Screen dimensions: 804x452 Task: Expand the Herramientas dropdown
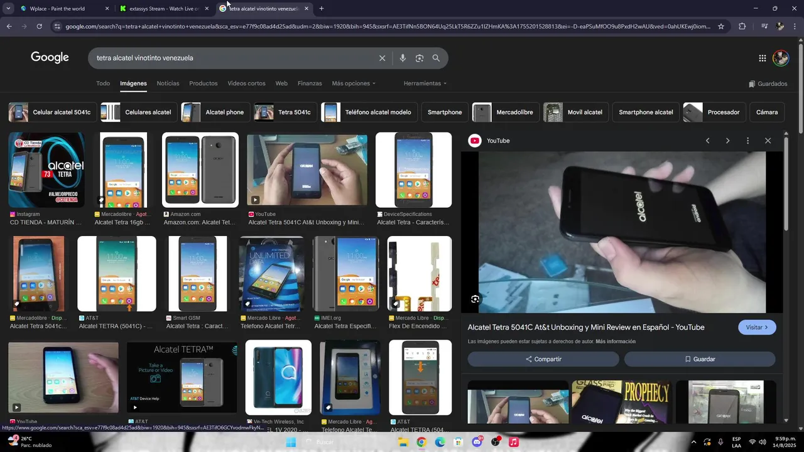click(x=425, y=83)
